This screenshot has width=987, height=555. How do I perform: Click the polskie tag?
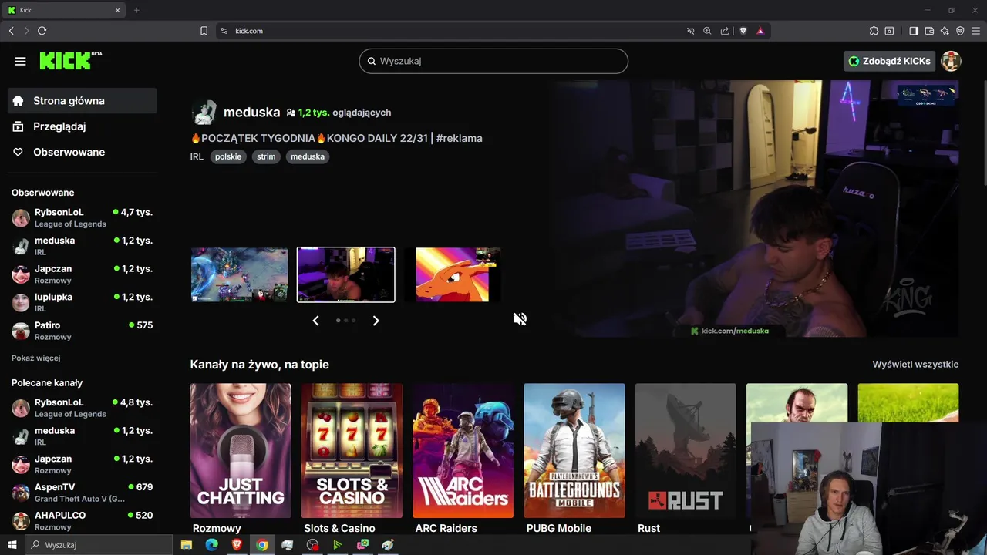coord(228,156)
